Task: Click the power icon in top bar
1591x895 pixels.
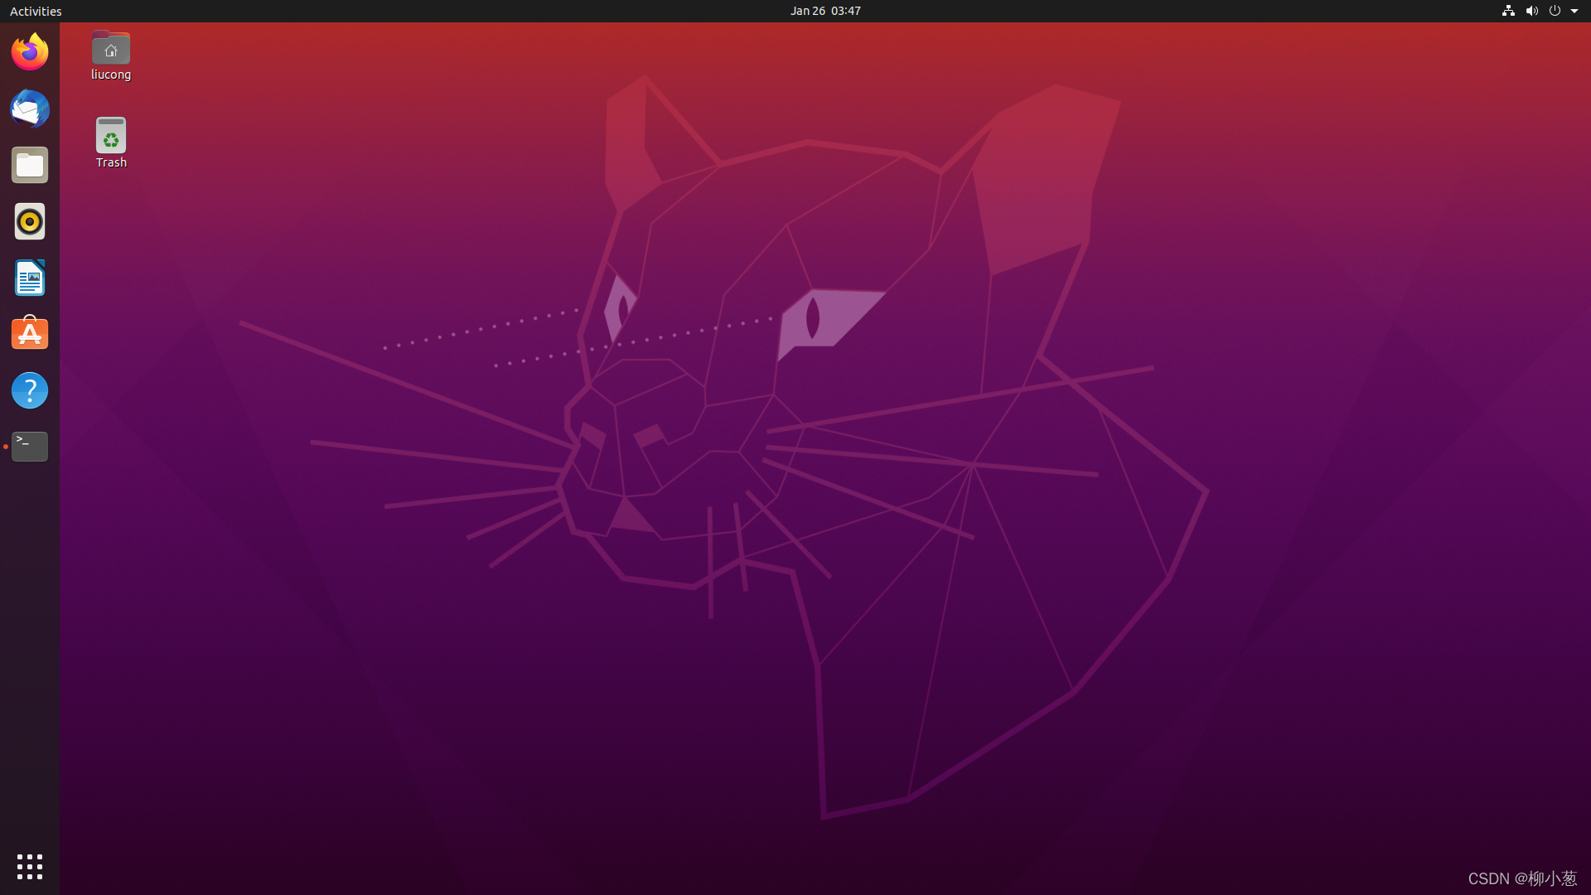Action: (x=1555, y=11)
